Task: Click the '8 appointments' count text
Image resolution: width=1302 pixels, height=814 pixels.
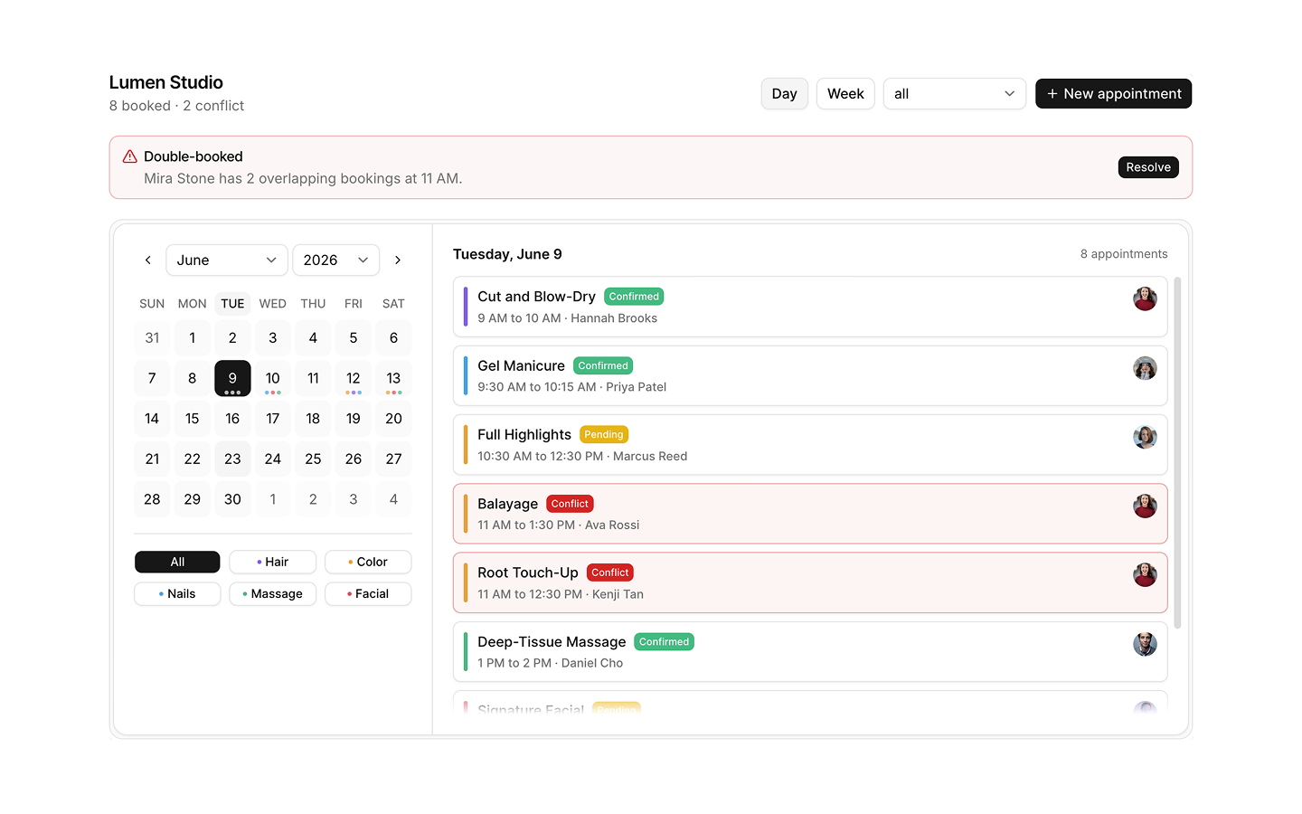Action: point(1124,254)
